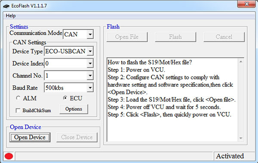Viewport: 258px width, 163px height.
Task: Click the Flash button
Action: coord(175,37)
